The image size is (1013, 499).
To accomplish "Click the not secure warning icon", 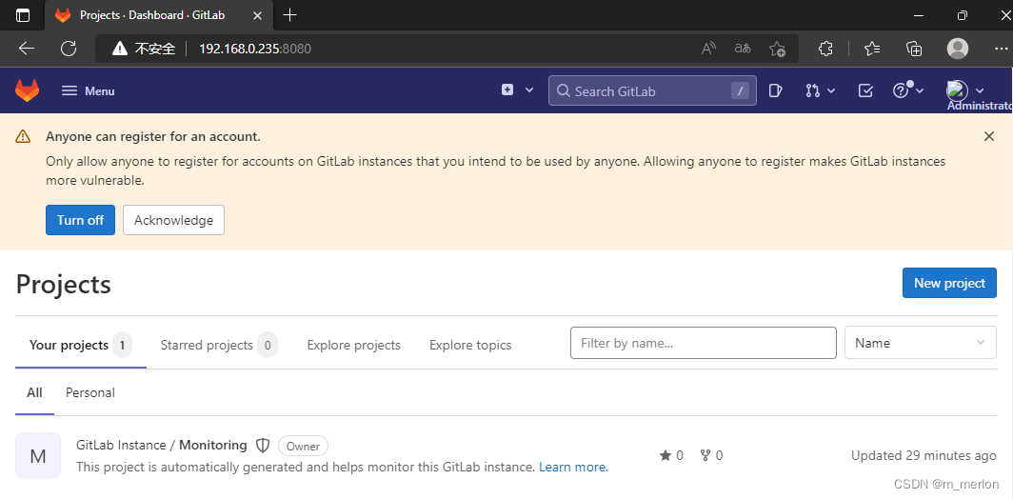I will [x=120, y=49].
